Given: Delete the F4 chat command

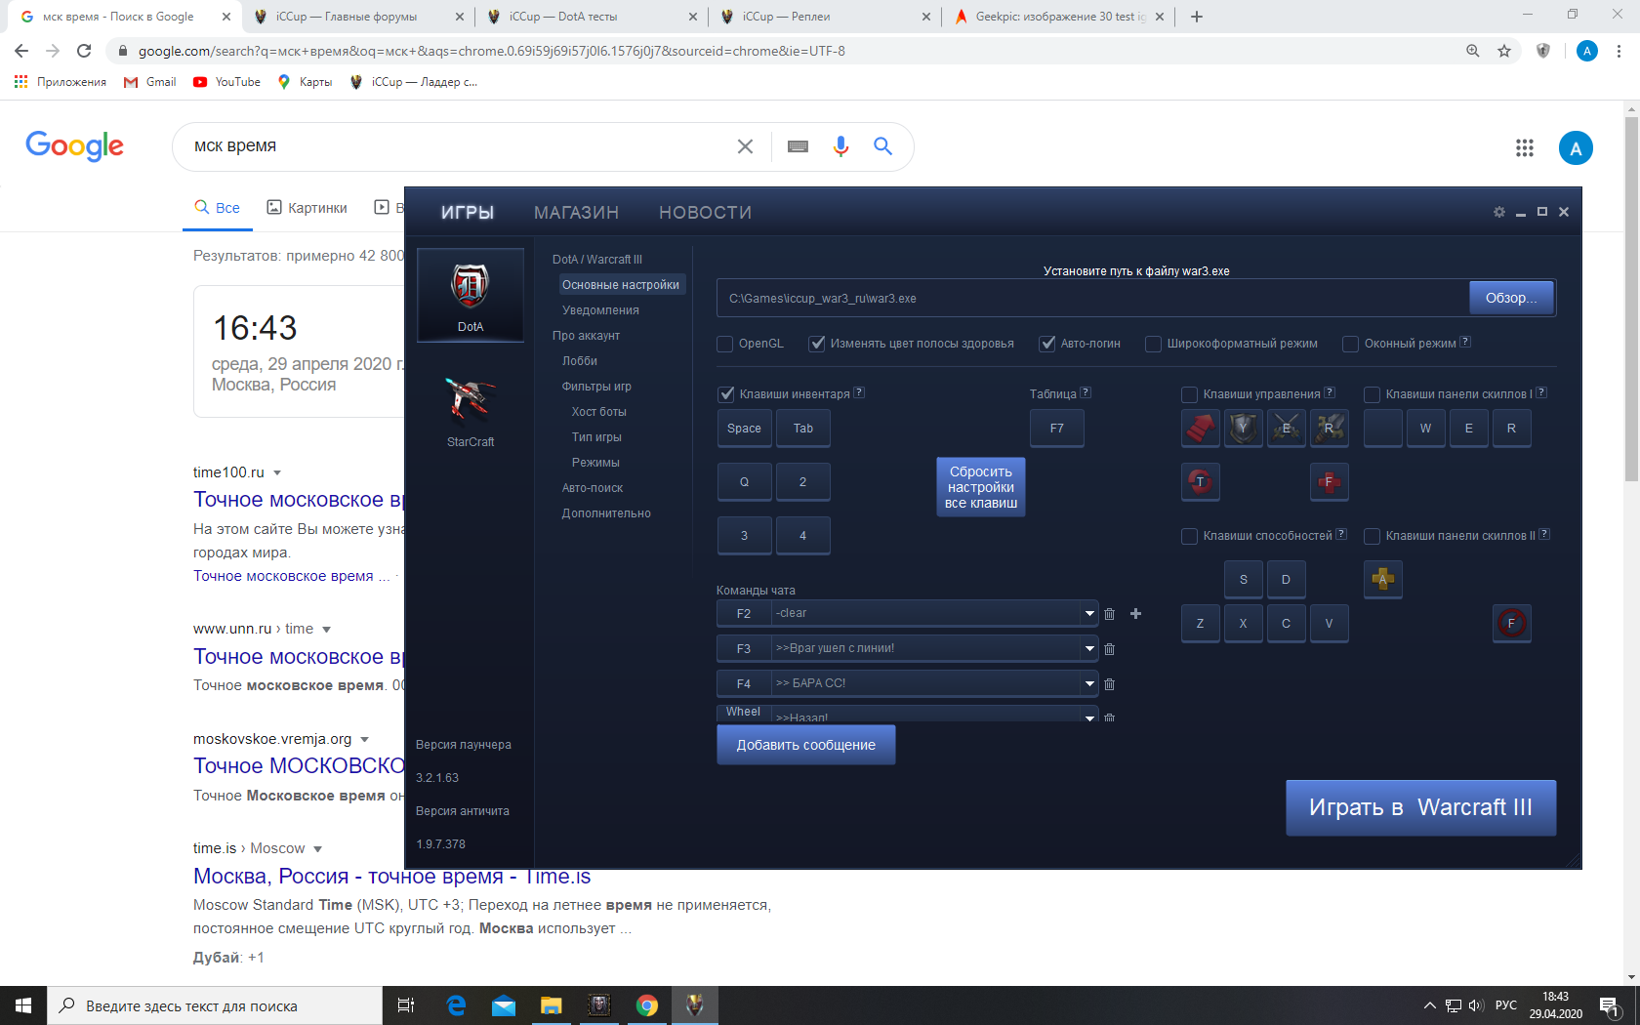Looking at the screenshot, I should pyautogui.click(x=1109, y=684).
